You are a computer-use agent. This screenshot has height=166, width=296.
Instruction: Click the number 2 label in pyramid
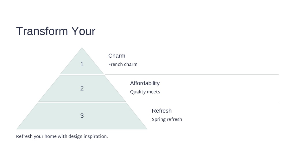(82, 88)
